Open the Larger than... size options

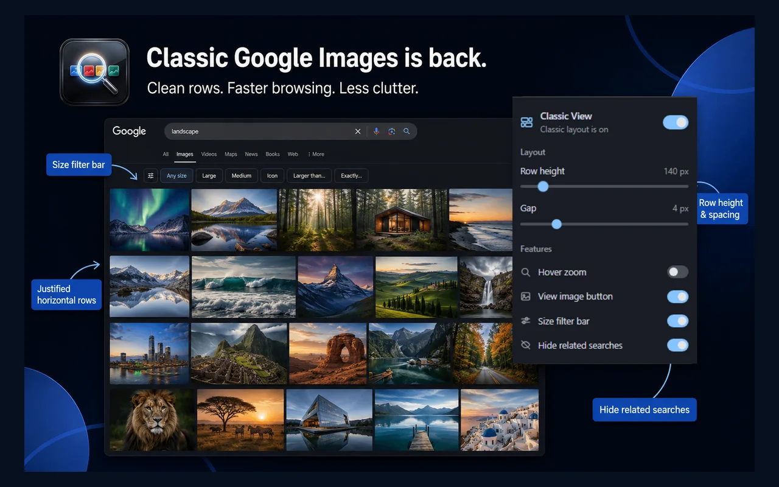(x=309, y=176)
